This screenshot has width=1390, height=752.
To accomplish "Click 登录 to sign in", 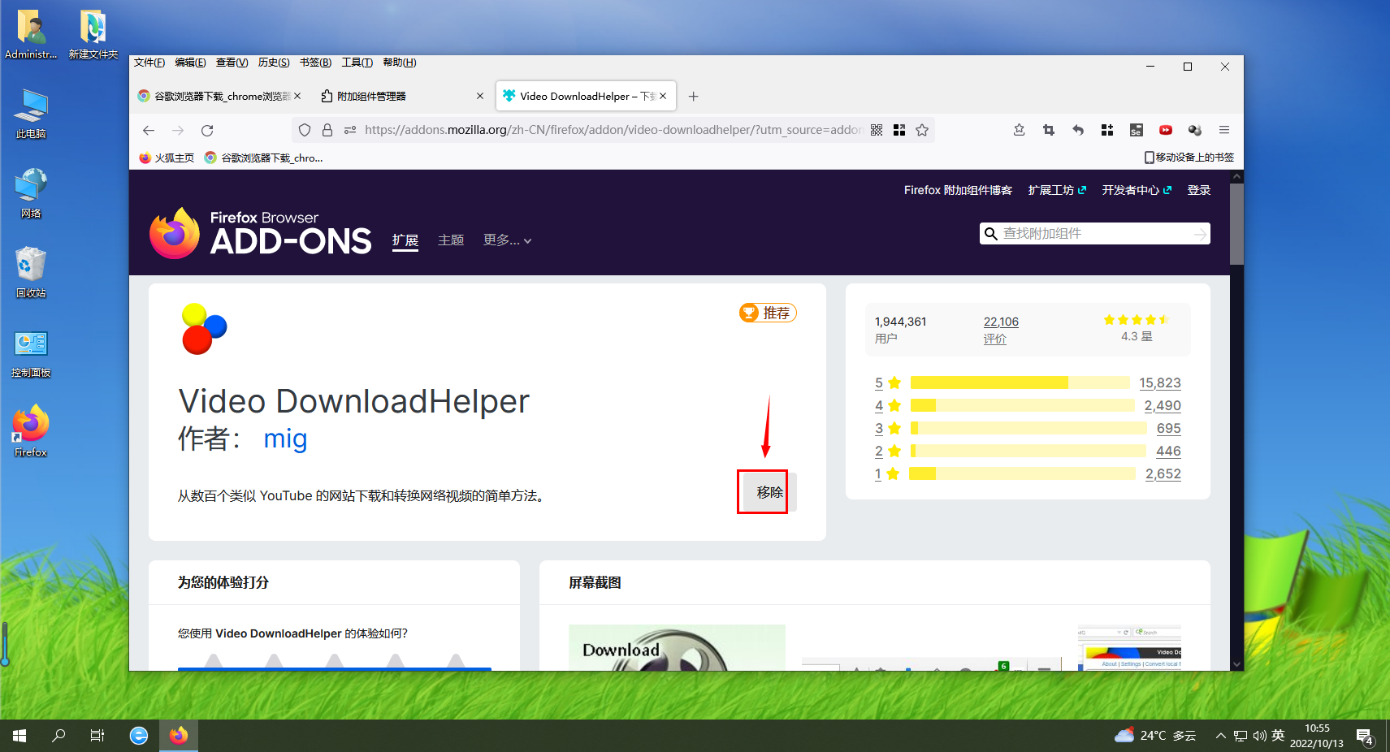I will [x=1199, y=190].
